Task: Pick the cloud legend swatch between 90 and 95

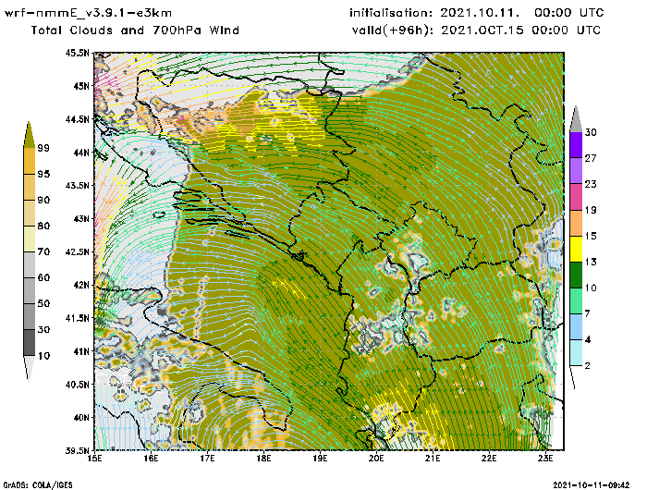Action: click(x=29, y=187)
